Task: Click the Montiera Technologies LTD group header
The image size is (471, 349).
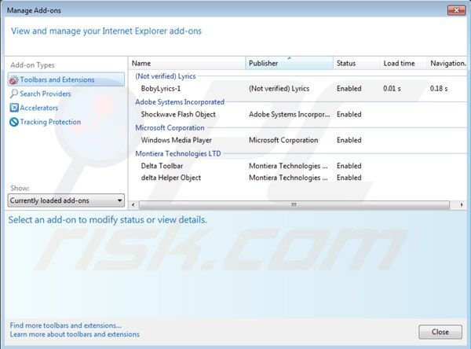Action: pyautogui.click(x=178, y=154)
